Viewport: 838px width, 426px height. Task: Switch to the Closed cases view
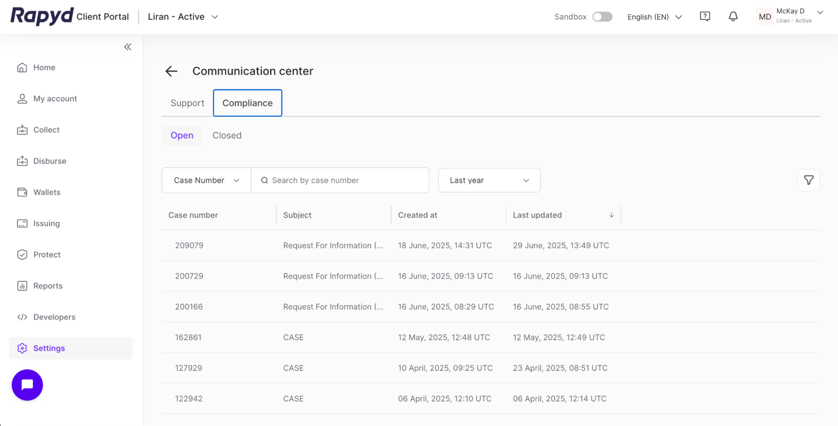(227, 135)
